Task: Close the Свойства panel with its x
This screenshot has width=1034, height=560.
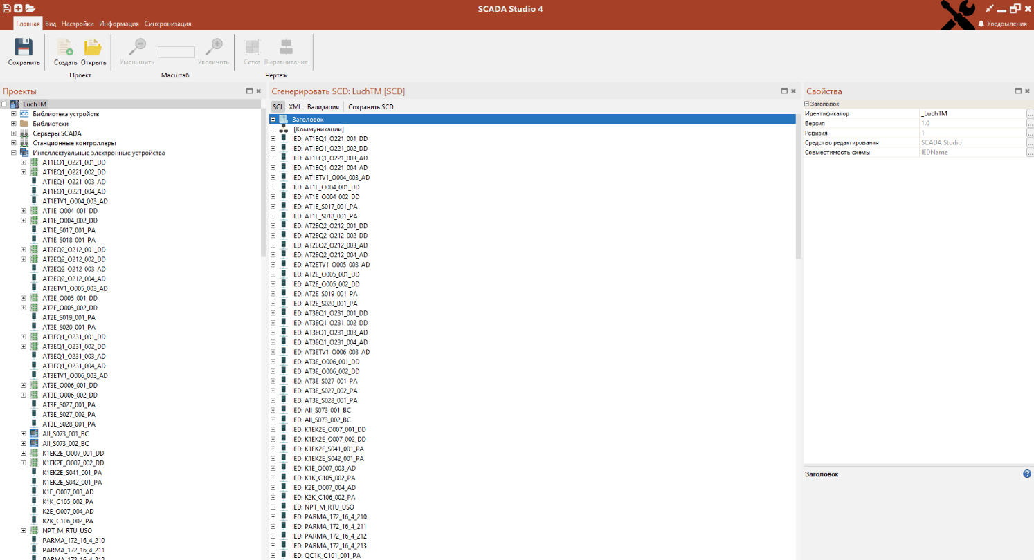Action: tap(1028, 91)
